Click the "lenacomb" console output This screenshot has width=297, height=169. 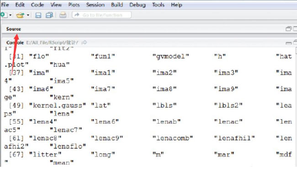[x=173, y=138]
